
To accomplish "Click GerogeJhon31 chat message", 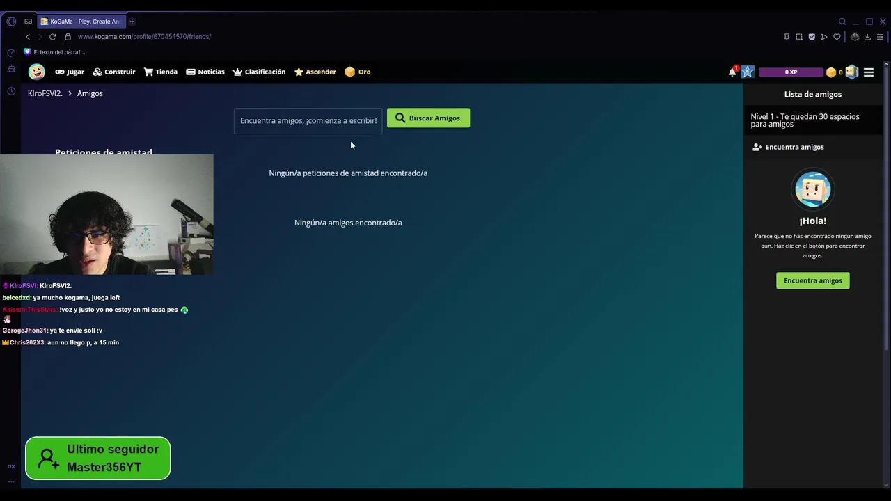I will point(52,331).
